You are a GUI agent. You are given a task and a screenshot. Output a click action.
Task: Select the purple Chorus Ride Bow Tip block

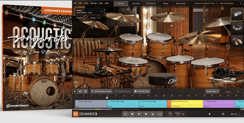[219, 104]
